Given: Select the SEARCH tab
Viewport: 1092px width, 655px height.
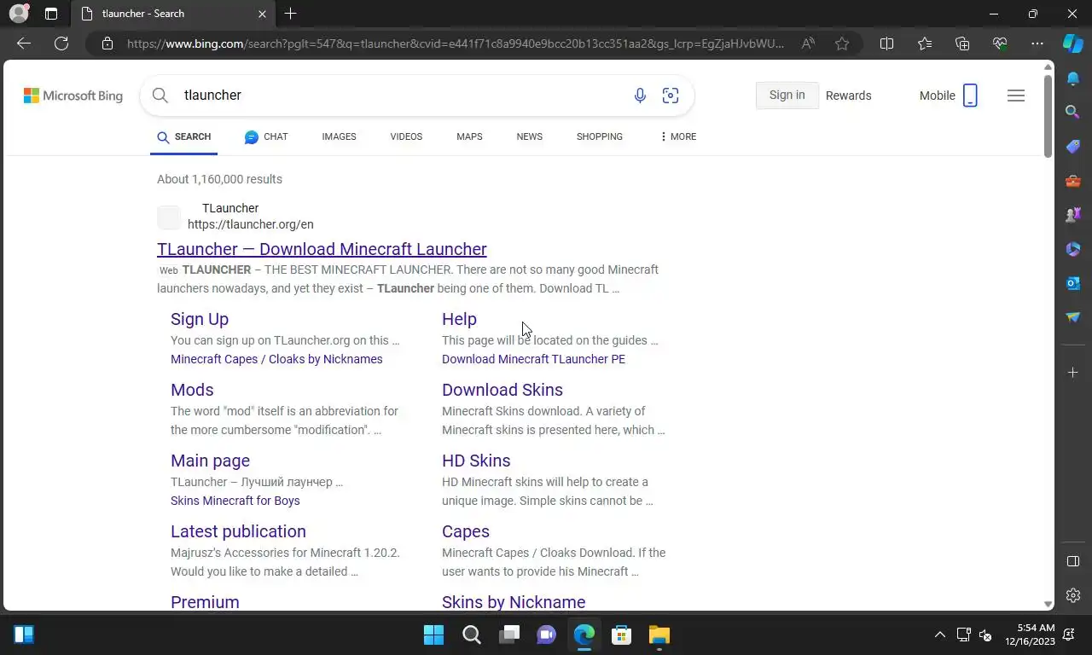Looking at the screenshot, I should coord(183,136).
